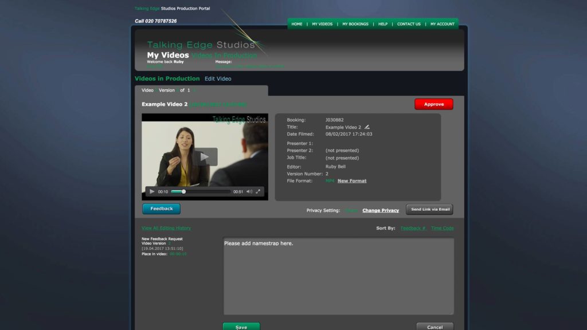Viewport: 587px width, 330px height.
Task: Click the video progress slider handle
Action: 183,191
